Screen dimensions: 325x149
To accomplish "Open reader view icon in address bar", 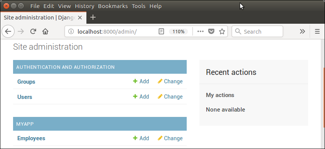I will pyautogui.click(x=161, y=32).
